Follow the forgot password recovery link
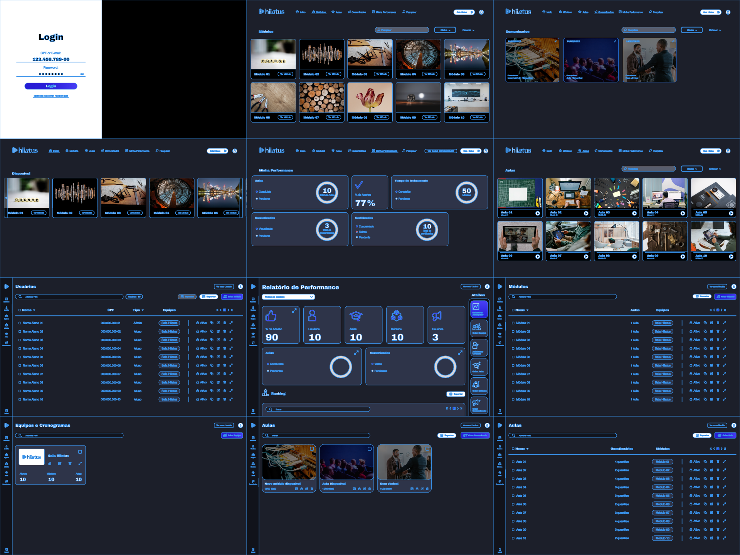The width and height of the screenshot is (740, 555). [x=51, y=96]
